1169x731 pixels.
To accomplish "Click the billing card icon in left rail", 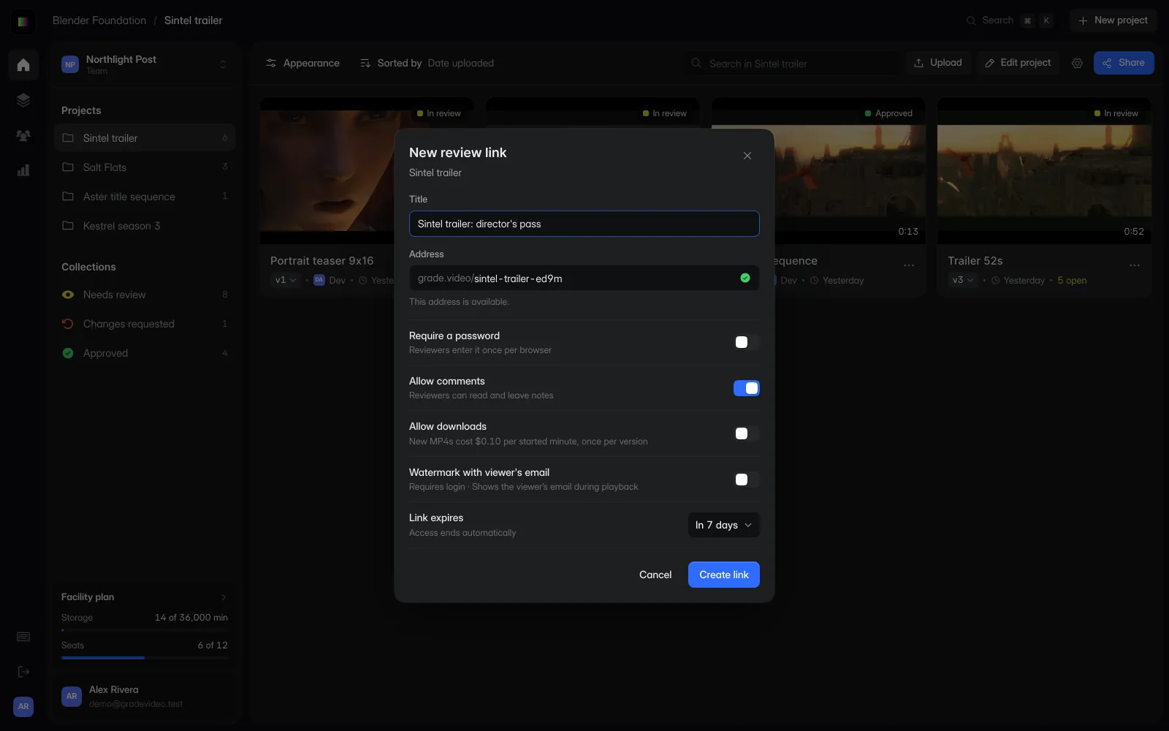I will coord(23,637).
